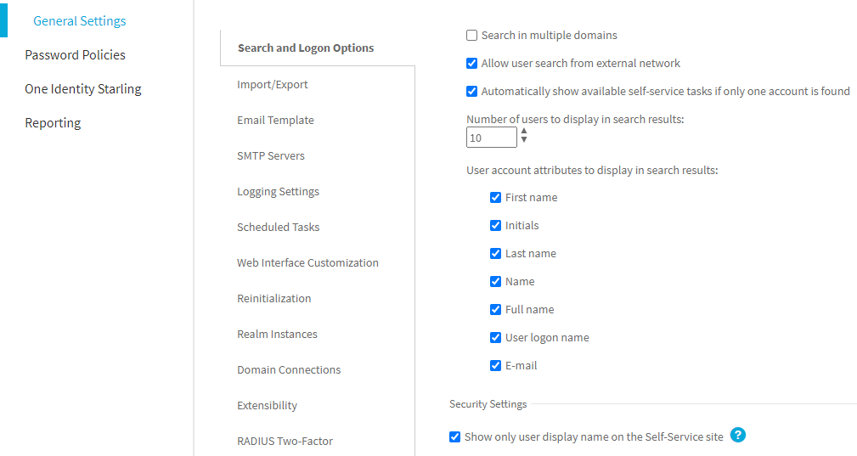The width and height of the screenshot is (857, 456).
Task: Open Password Policies in left navigation
Action: (75, 54)
